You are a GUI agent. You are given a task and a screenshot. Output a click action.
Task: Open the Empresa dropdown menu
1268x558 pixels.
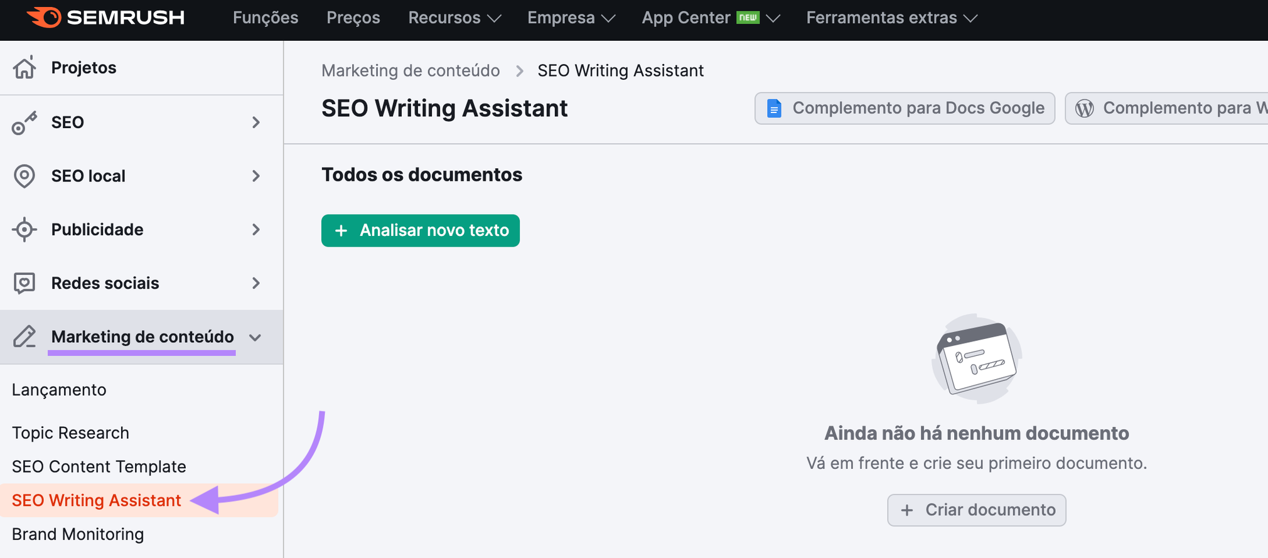click(571, 18)
